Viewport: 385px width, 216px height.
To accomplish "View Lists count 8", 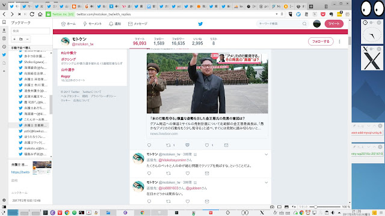I will point(214,41).
